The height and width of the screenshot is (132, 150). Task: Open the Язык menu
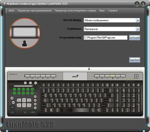tap(102, 10)
